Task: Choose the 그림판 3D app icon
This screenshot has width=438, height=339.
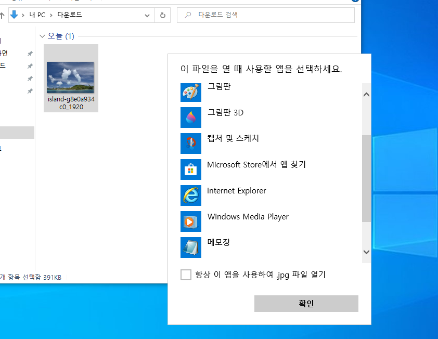Action: pos(191,118)
